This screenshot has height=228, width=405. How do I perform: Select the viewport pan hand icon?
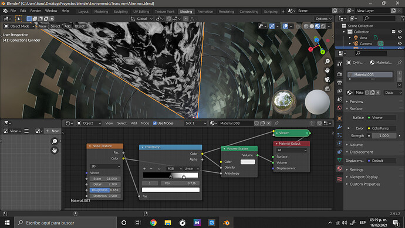(328, 70)
